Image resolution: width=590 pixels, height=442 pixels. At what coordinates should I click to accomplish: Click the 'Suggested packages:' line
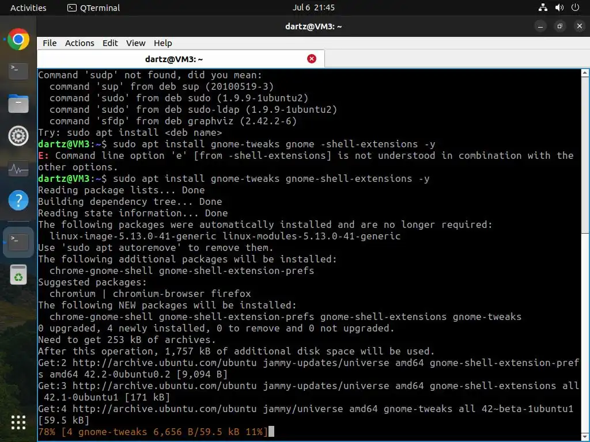click(x=92, y=282)
